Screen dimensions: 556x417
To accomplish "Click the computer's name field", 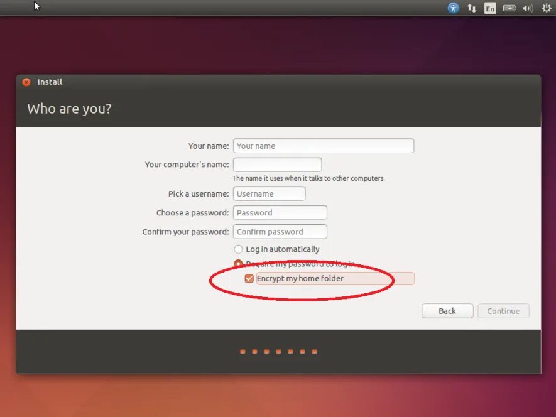I will (x=277, y=165).
